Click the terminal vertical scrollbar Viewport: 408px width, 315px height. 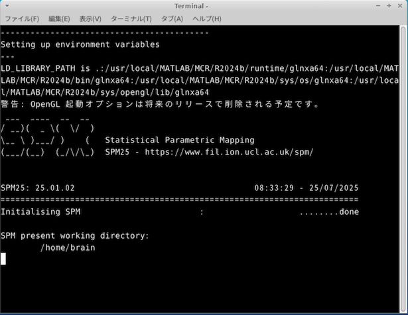pos(403,169)
